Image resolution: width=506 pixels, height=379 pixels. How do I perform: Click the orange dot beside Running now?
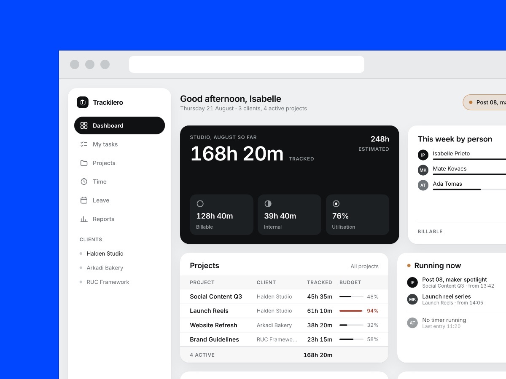pyautogui.click(x=409, y=266)
